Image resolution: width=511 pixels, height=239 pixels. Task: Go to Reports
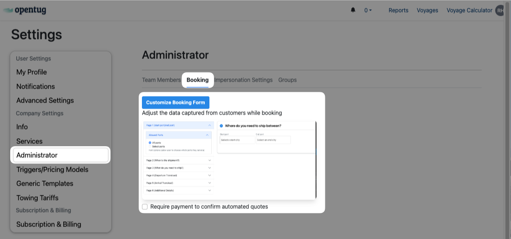pos(398,10)
